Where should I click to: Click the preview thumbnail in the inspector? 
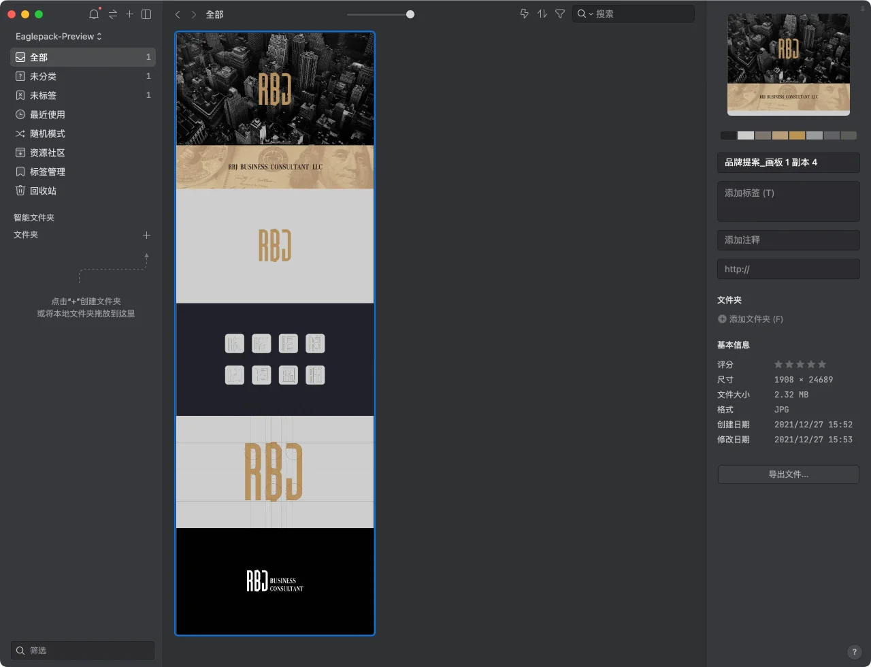tap(789, 64)
